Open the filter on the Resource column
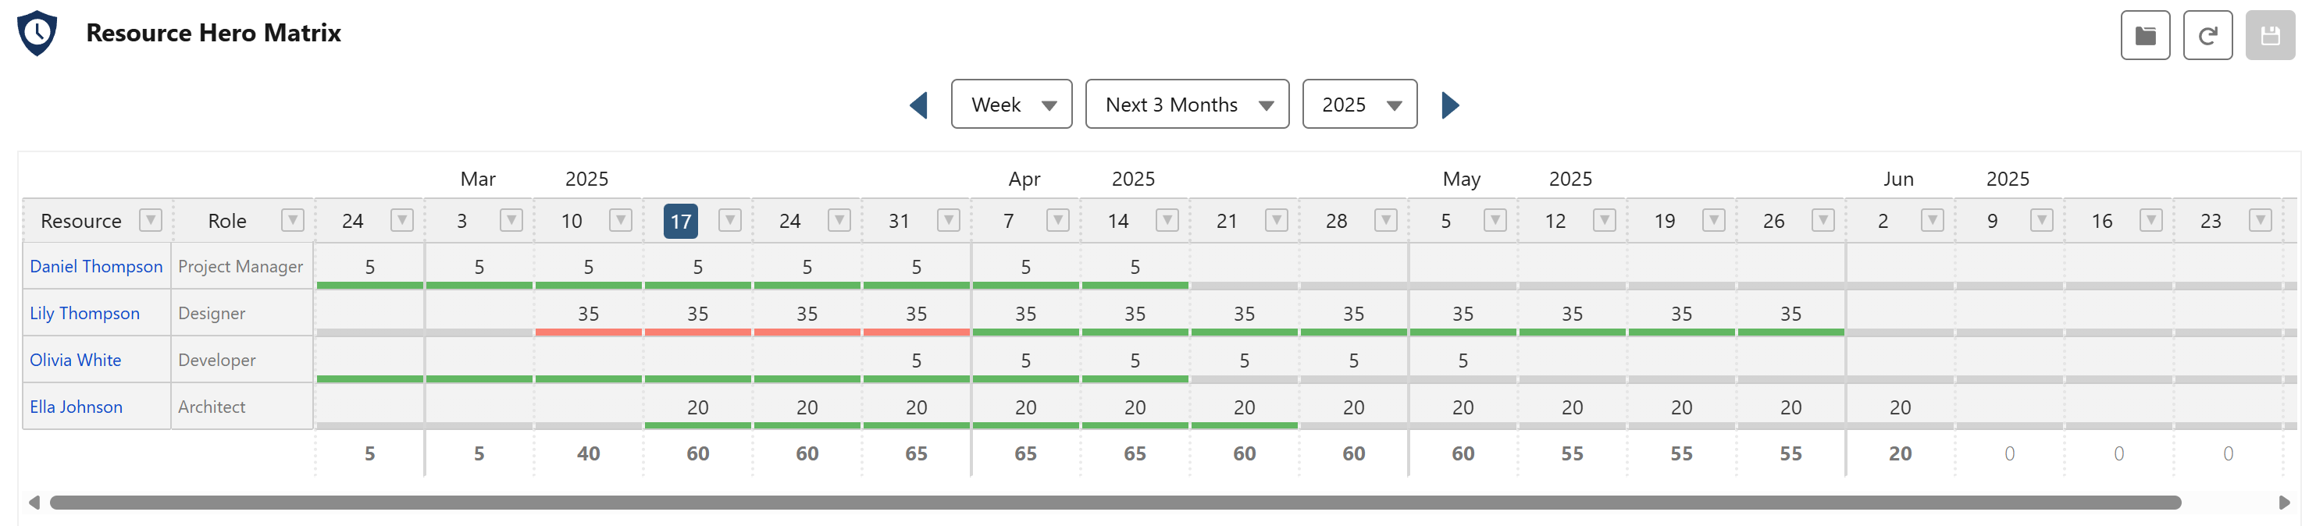The height and width of the screenshot is (526, 2316). (x=150, y=219)
